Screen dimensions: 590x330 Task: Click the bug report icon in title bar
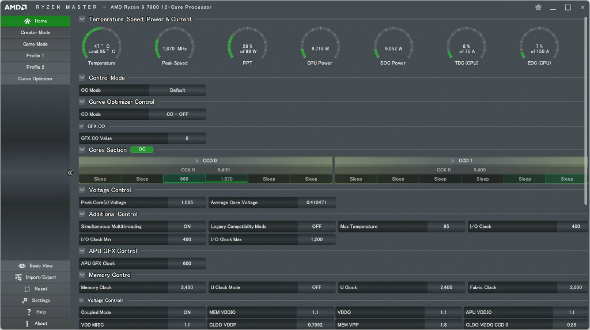click(538, 7)
